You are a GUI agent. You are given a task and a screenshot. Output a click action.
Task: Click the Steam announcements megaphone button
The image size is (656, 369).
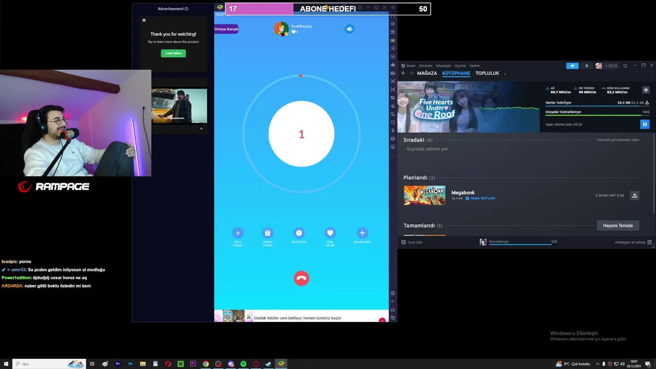coord(572,66)
